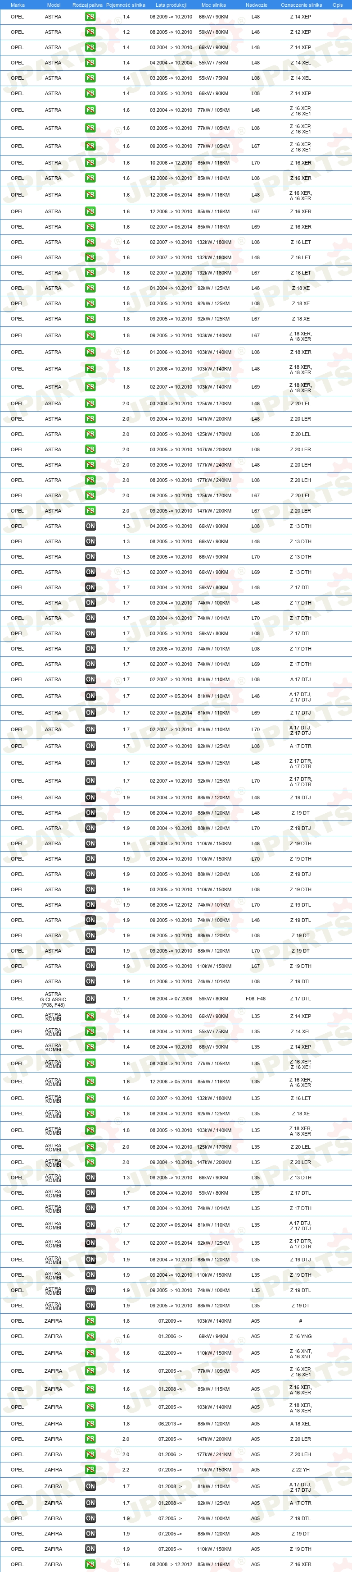The image size is (352, 1572).
Task: Click petrol icon in Z 18 XE L67 row
Action: pyautogui.click(x=90, y=319)
